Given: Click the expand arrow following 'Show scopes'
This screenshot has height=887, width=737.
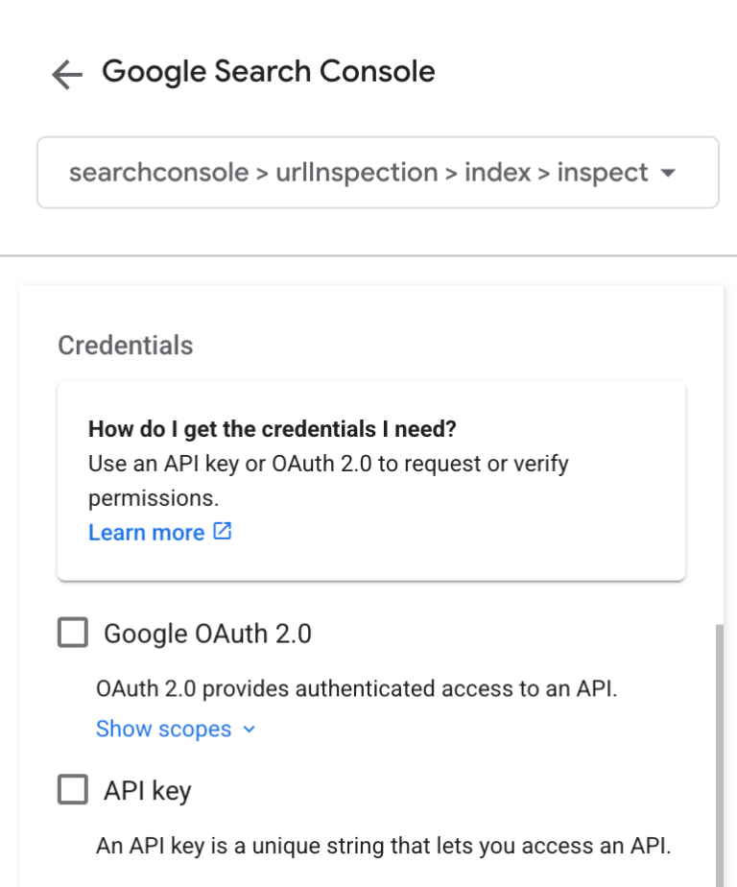Looking at the screenshot, I should pos(250,730).
